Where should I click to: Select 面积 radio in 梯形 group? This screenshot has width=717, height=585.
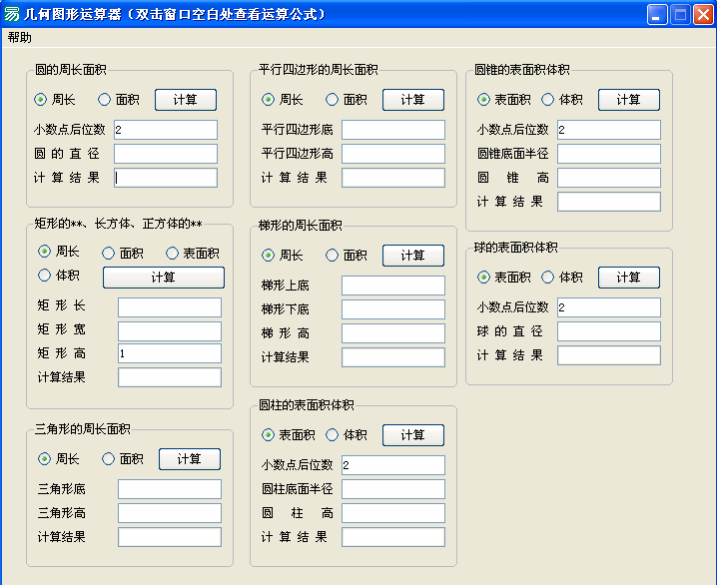point(332,255)
